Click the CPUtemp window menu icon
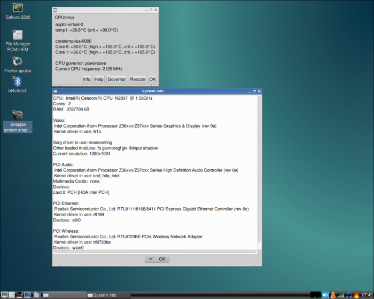Image resolution: width=374 pixels, height=299 pixels. tap(56, 10)
